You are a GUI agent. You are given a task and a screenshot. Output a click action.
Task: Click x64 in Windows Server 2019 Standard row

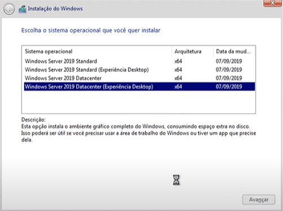click(178, 61)
